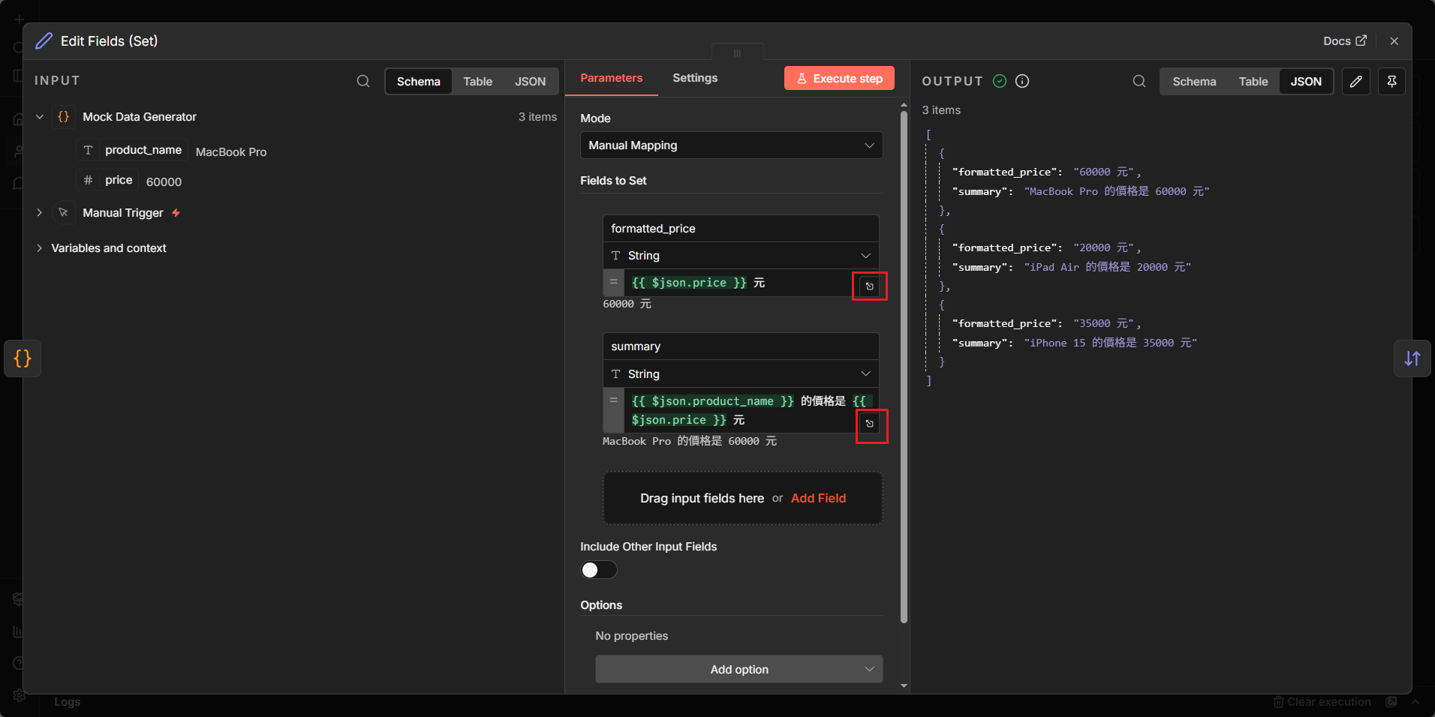Open expression editor for formatted_price value

869,286
